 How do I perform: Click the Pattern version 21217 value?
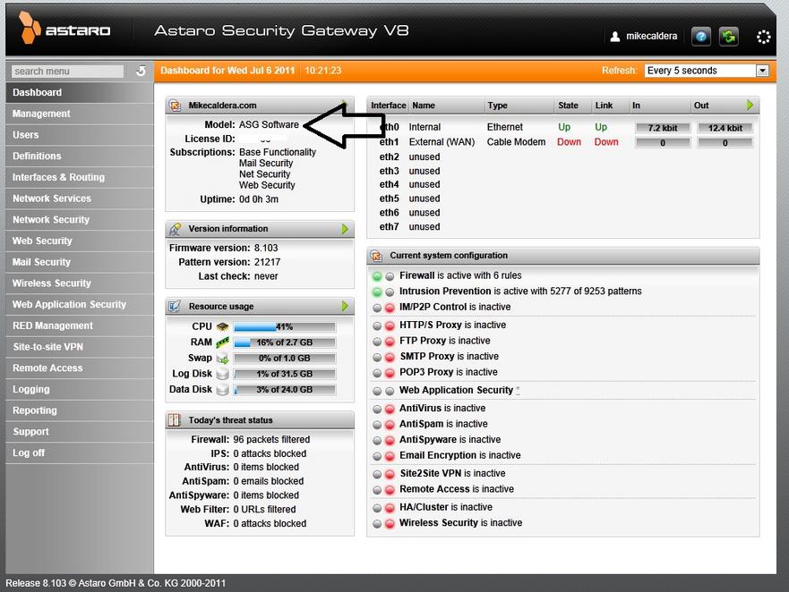click(x=267, y=262)
